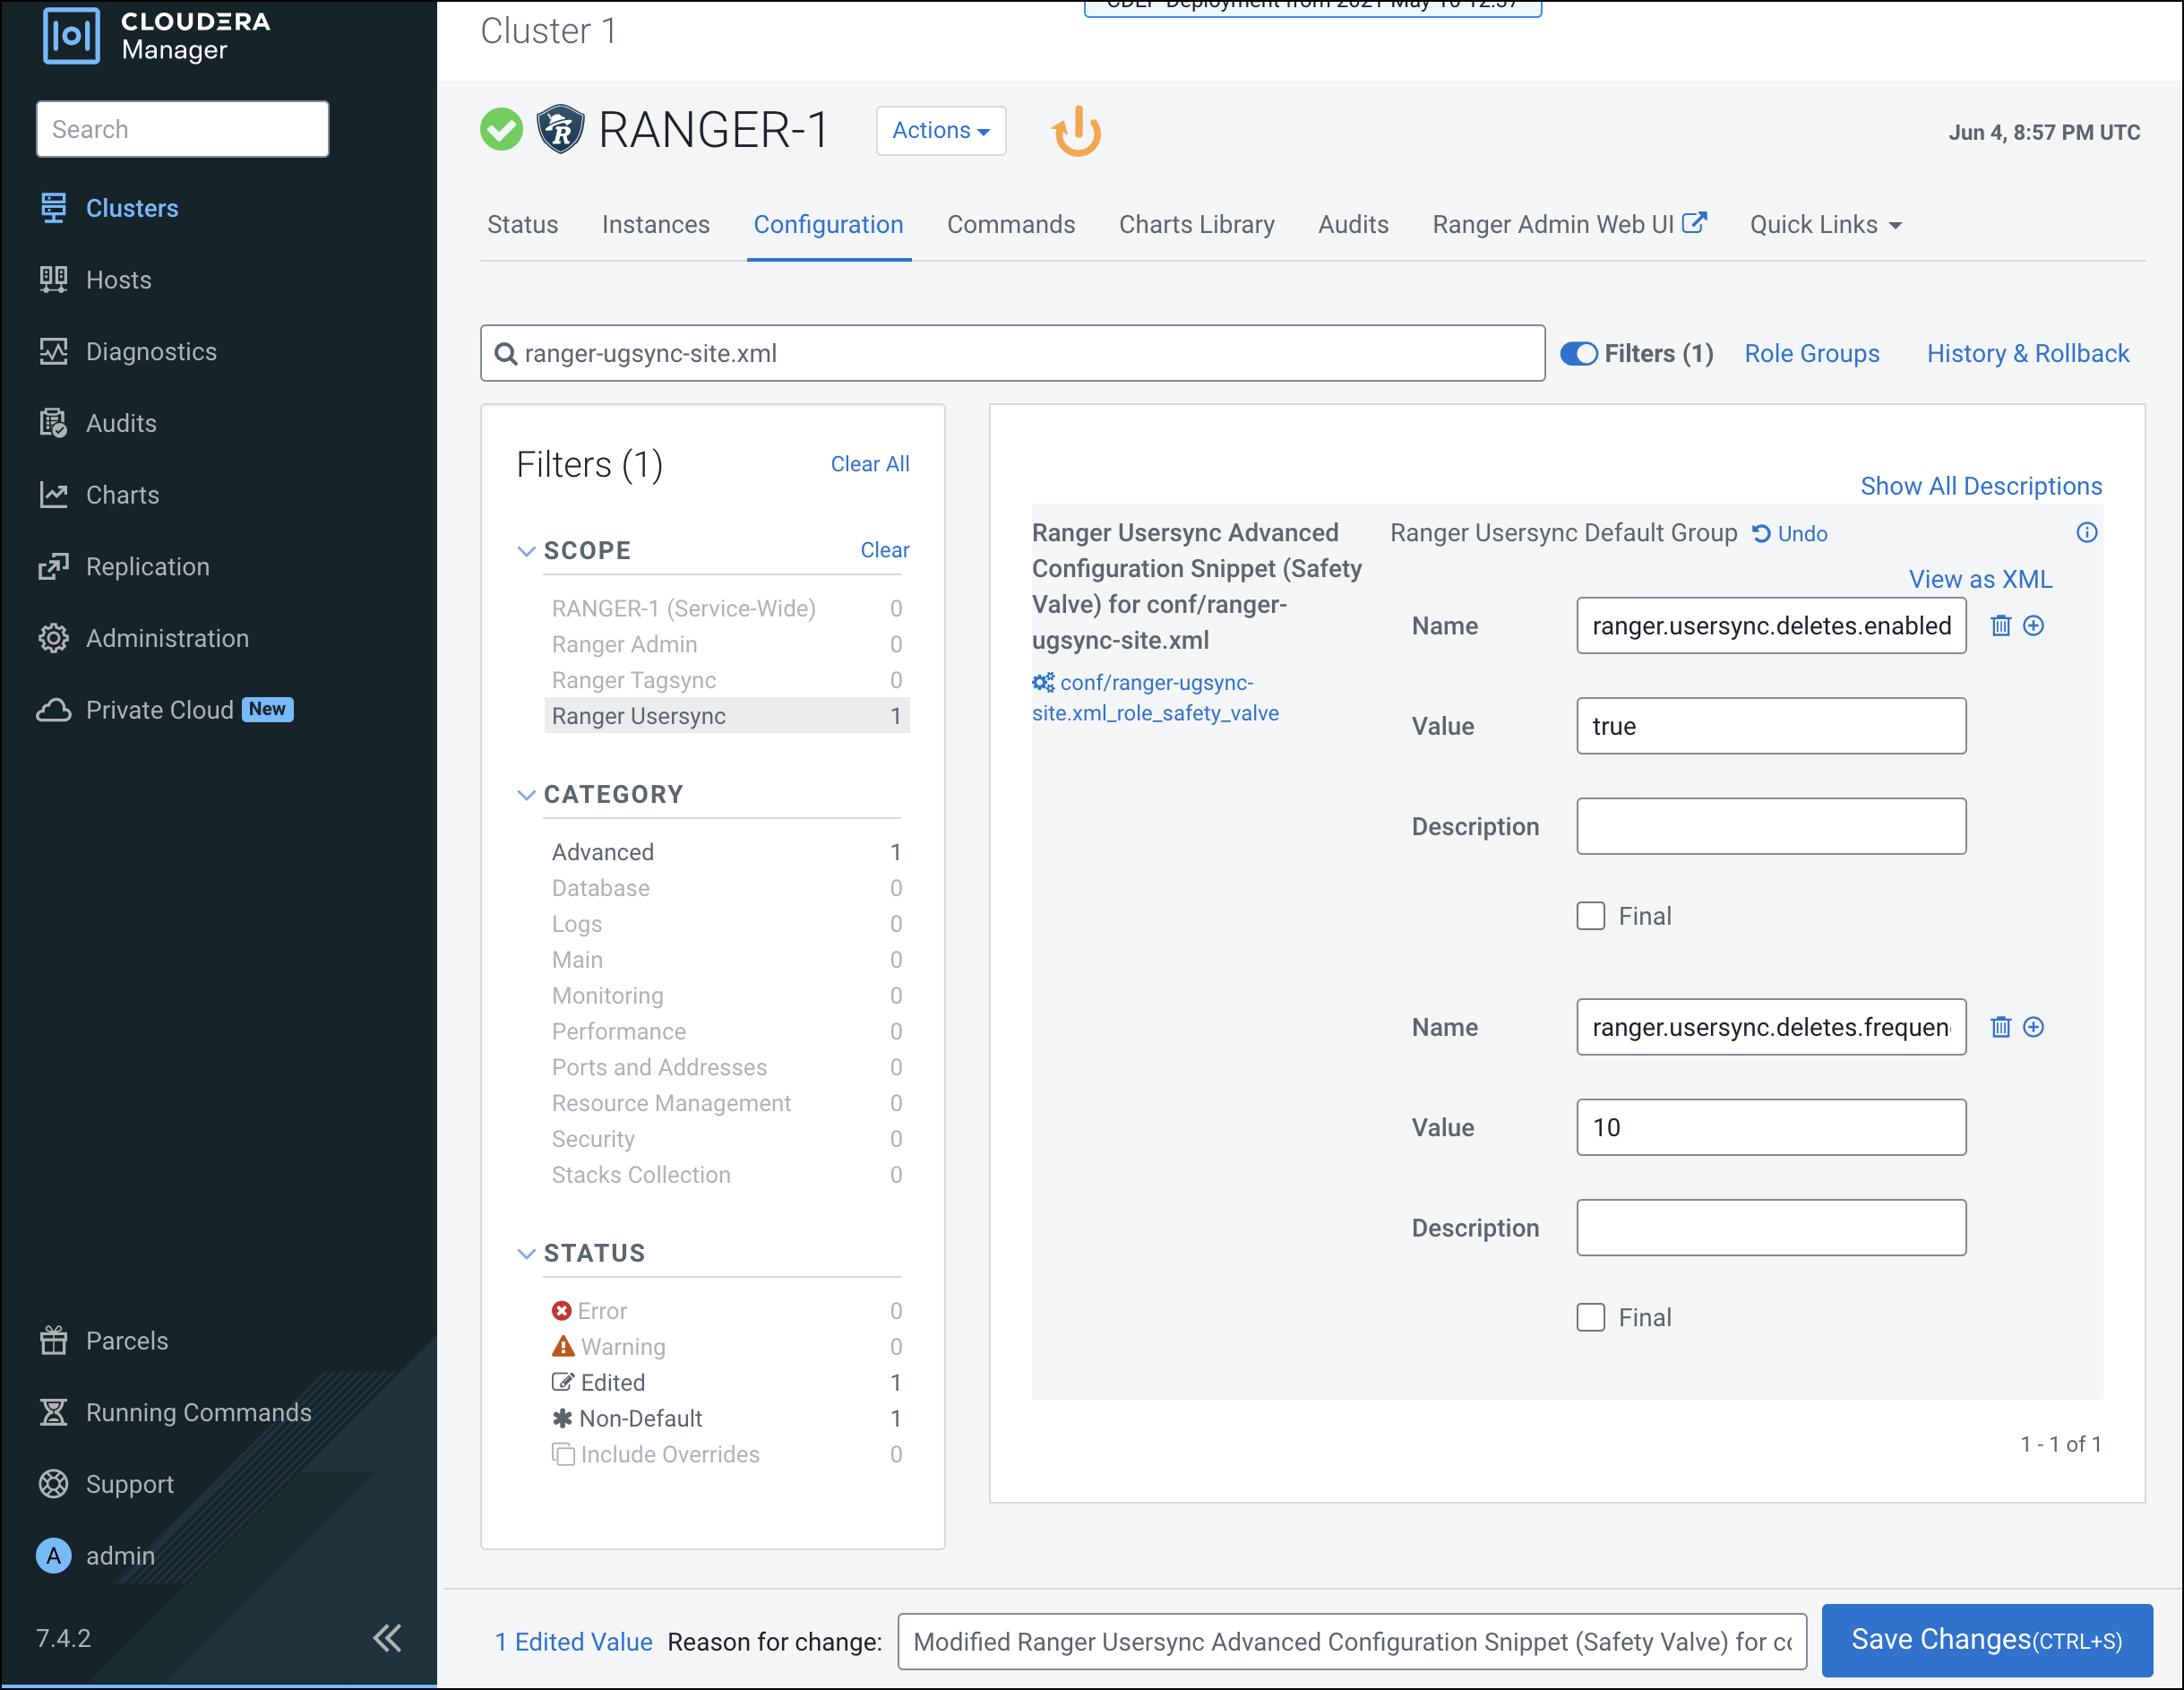Expand the Quick Links menu
2184x1690 pixels.
tap(1824, 225)
